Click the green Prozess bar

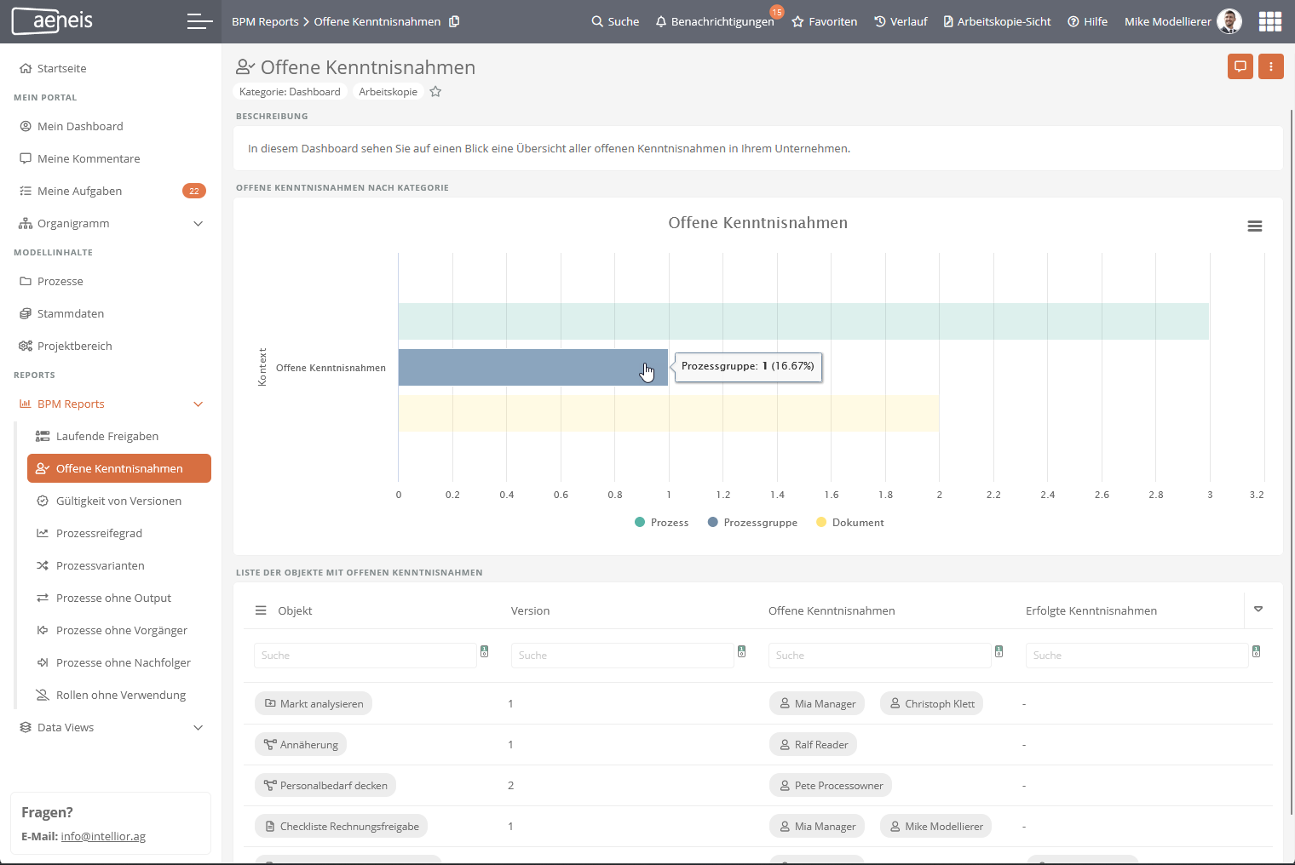803,321
